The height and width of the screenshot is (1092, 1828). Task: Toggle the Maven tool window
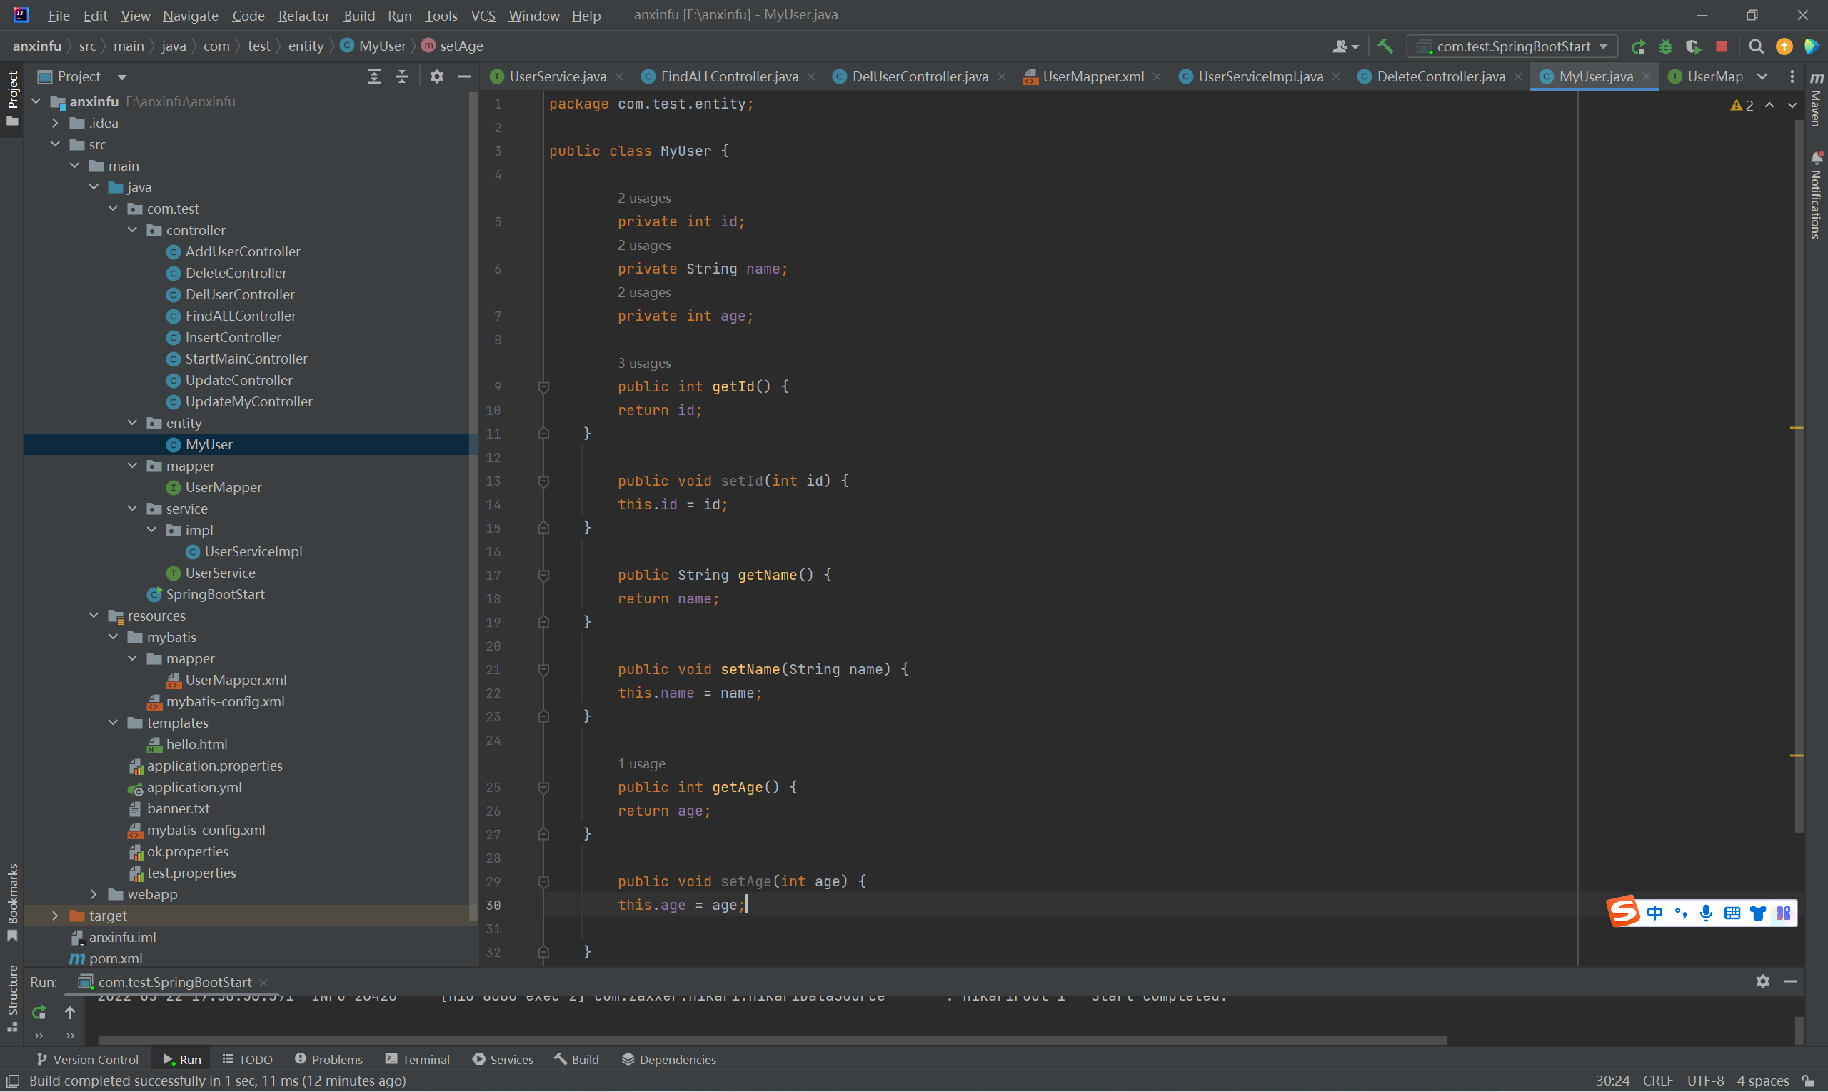point(1817,103)
